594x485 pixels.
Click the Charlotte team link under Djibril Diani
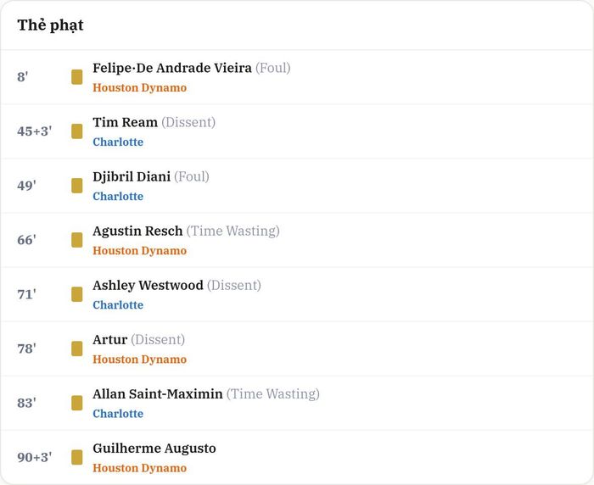[118, 196]
